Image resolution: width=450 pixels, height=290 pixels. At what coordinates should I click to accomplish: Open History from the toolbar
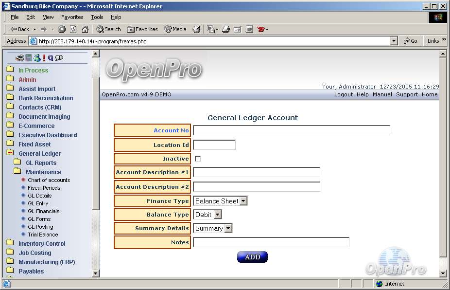coord(196,29)
